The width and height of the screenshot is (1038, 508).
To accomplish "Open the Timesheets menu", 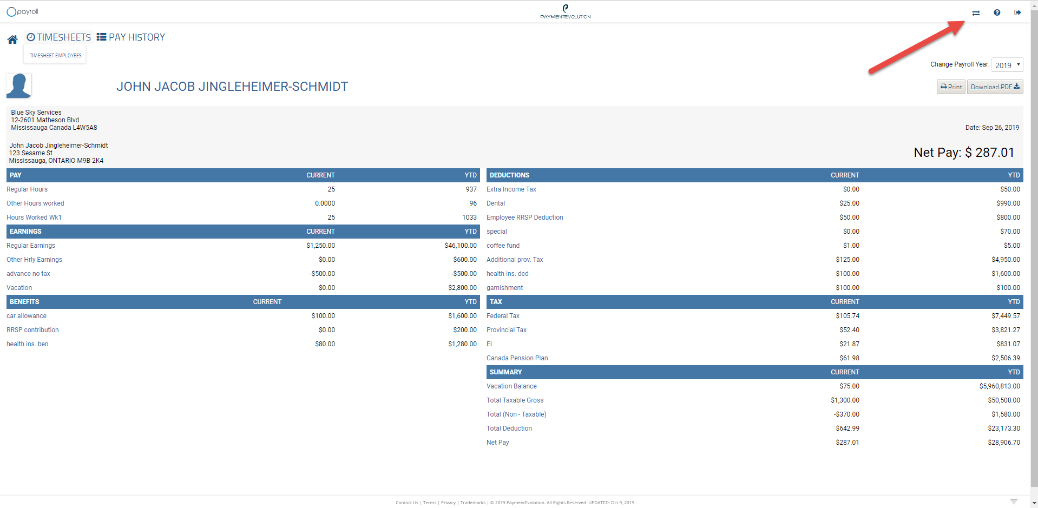I will coord(59,37).
